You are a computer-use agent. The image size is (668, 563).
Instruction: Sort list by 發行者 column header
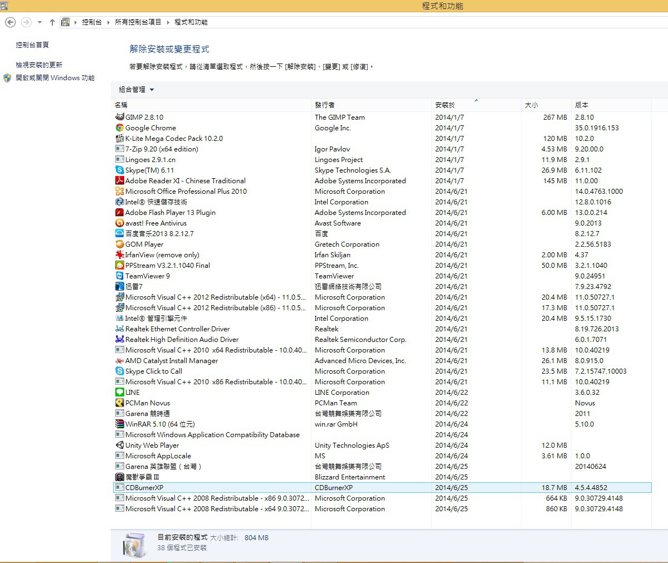click(x=371, y=105)
